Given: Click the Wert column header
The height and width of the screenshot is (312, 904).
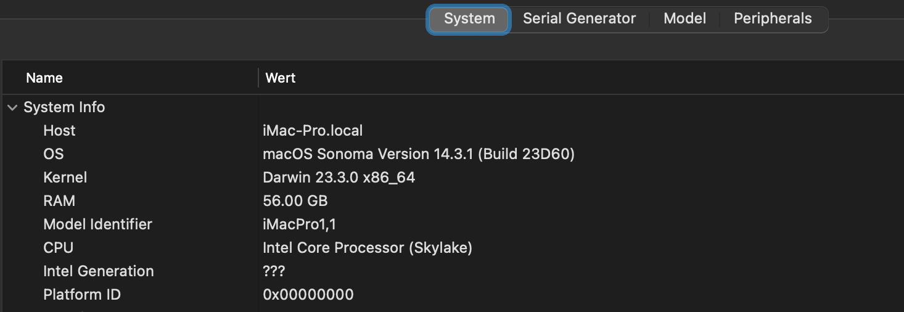Looking at the screenshot, I should tap(281, 78).
